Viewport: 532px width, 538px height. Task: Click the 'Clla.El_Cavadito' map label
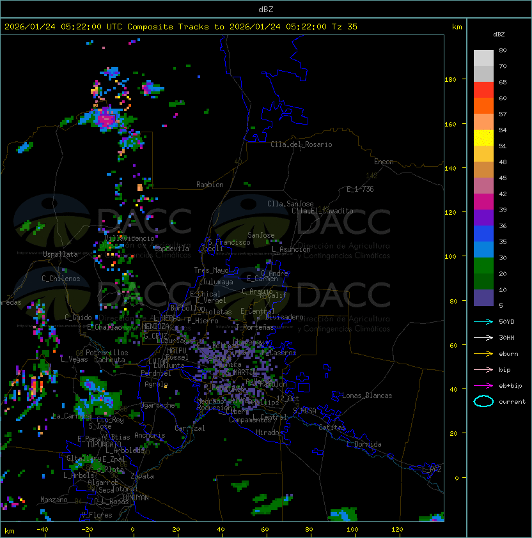tap(322, 211)
